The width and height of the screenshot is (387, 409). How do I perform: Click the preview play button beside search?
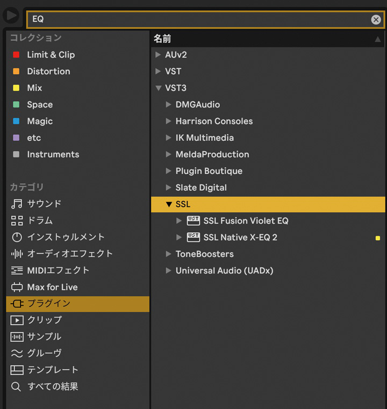(x=11, y=16)
